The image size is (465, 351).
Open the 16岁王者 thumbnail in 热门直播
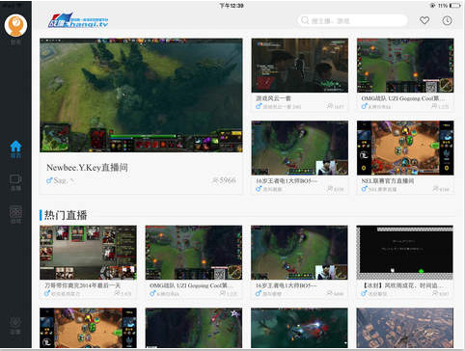(299, 253)
